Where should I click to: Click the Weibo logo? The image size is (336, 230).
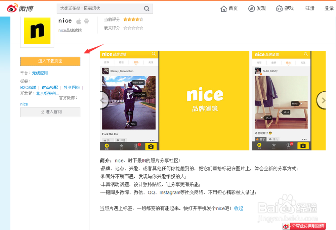pyautogui.click(x=20, y=8)
